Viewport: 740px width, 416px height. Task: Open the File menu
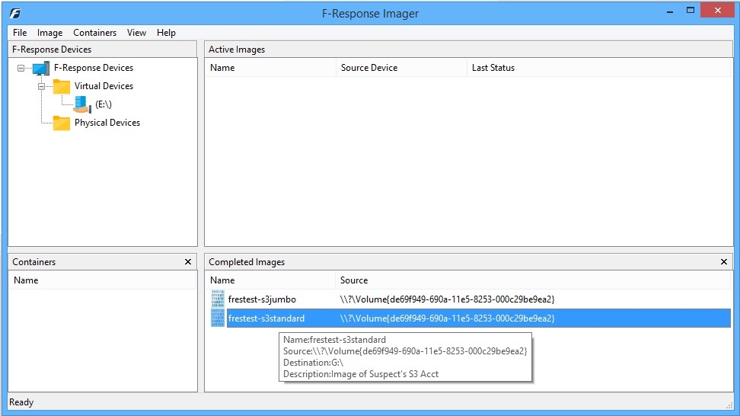(20, 33)
